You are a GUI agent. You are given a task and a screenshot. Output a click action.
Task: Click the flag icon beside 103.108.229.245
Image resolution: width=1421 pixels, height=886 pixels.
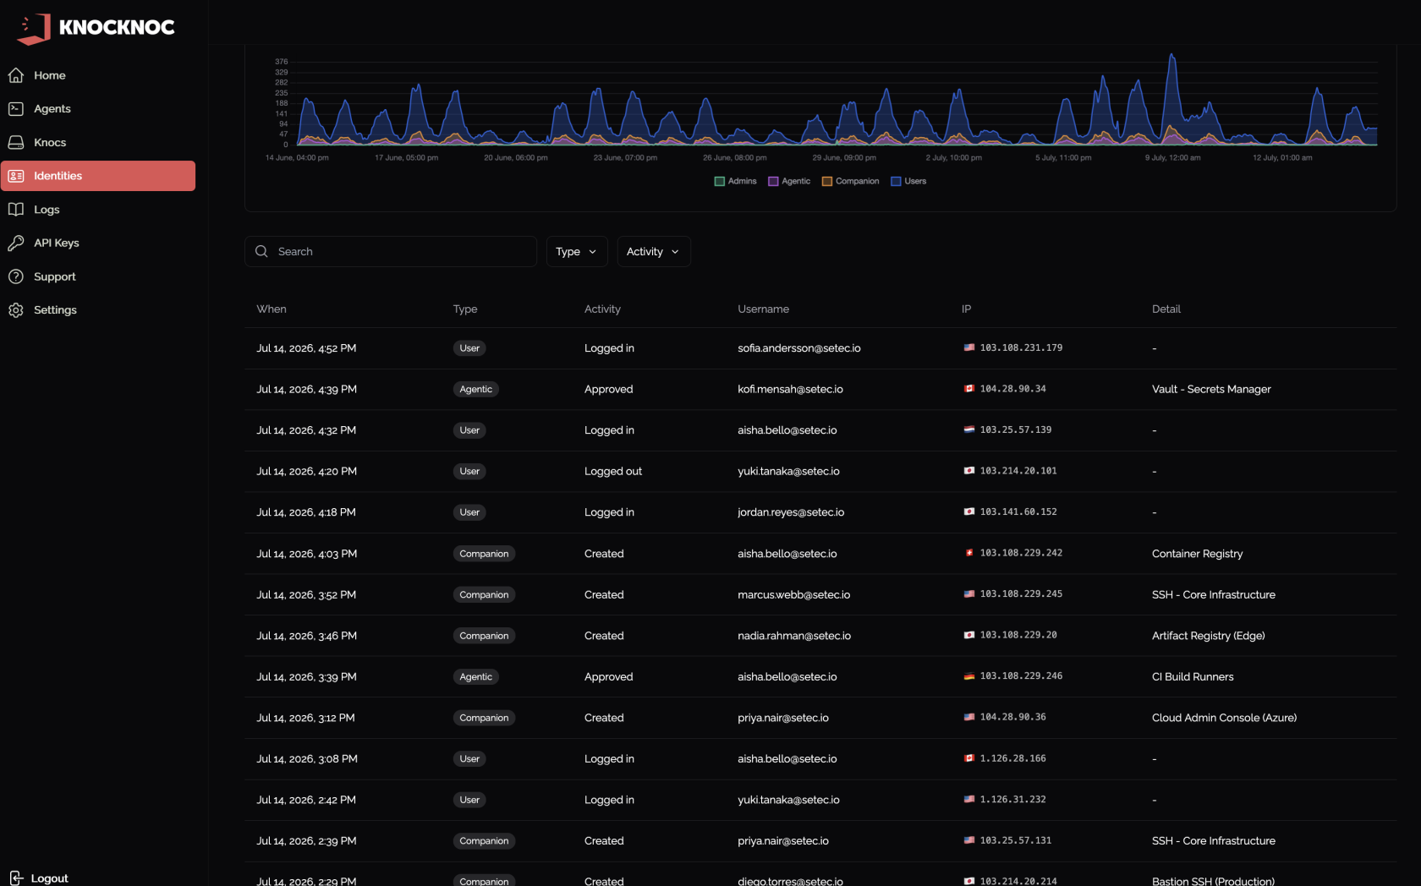tap(969, 594)
